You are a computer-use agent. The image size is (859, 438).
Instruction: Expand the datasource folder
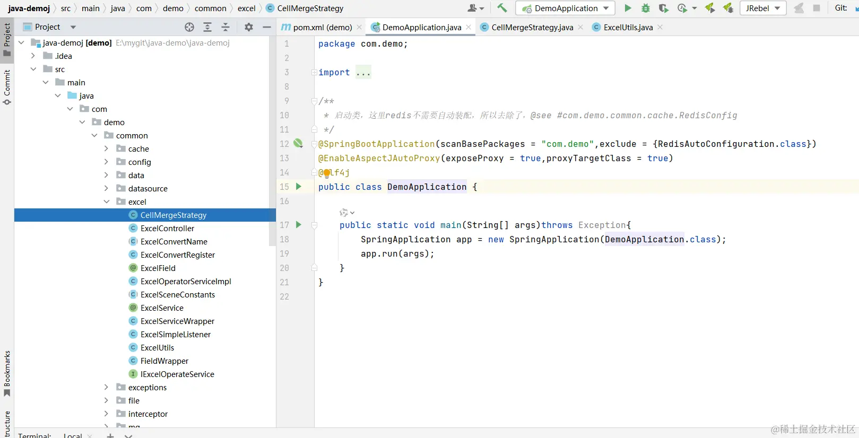click(x=106, y=188)
